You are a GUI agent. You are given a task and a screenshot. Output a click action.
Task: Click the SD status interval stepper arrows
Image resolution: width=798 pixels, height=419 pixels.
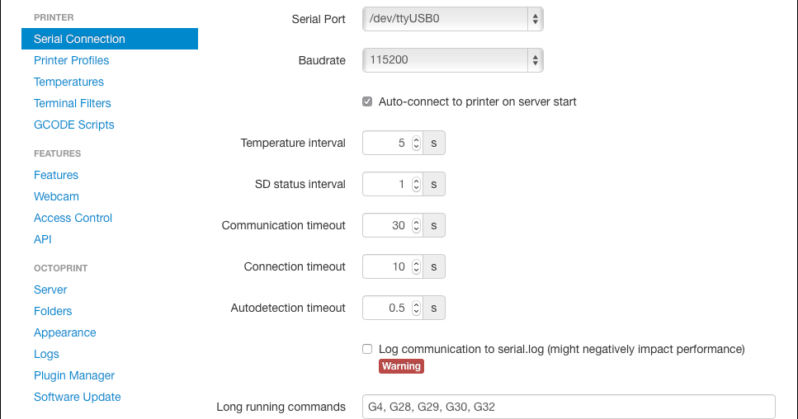coord(416,184)
